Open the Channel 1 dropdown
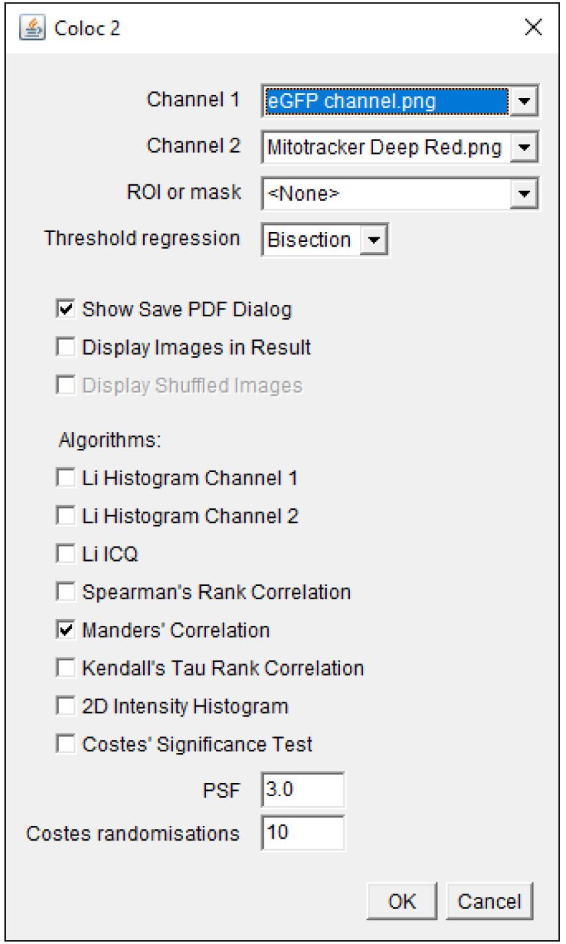This screenshot has width=566, height=944. pos(400,101)
